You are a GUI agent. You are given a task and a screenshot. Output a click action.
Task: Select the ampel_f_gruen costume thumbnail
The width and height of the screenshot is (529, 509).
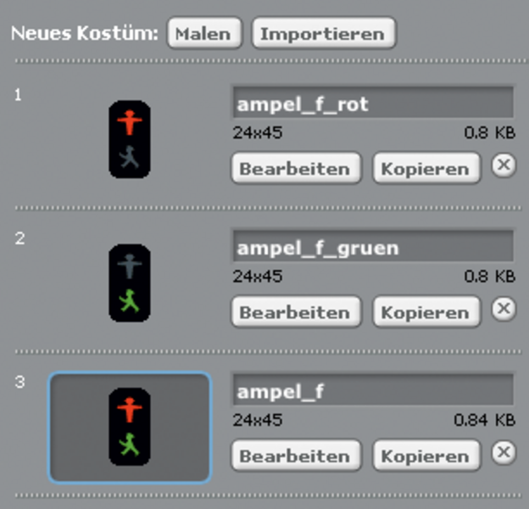pyautogui.click(x=129, y=283)
